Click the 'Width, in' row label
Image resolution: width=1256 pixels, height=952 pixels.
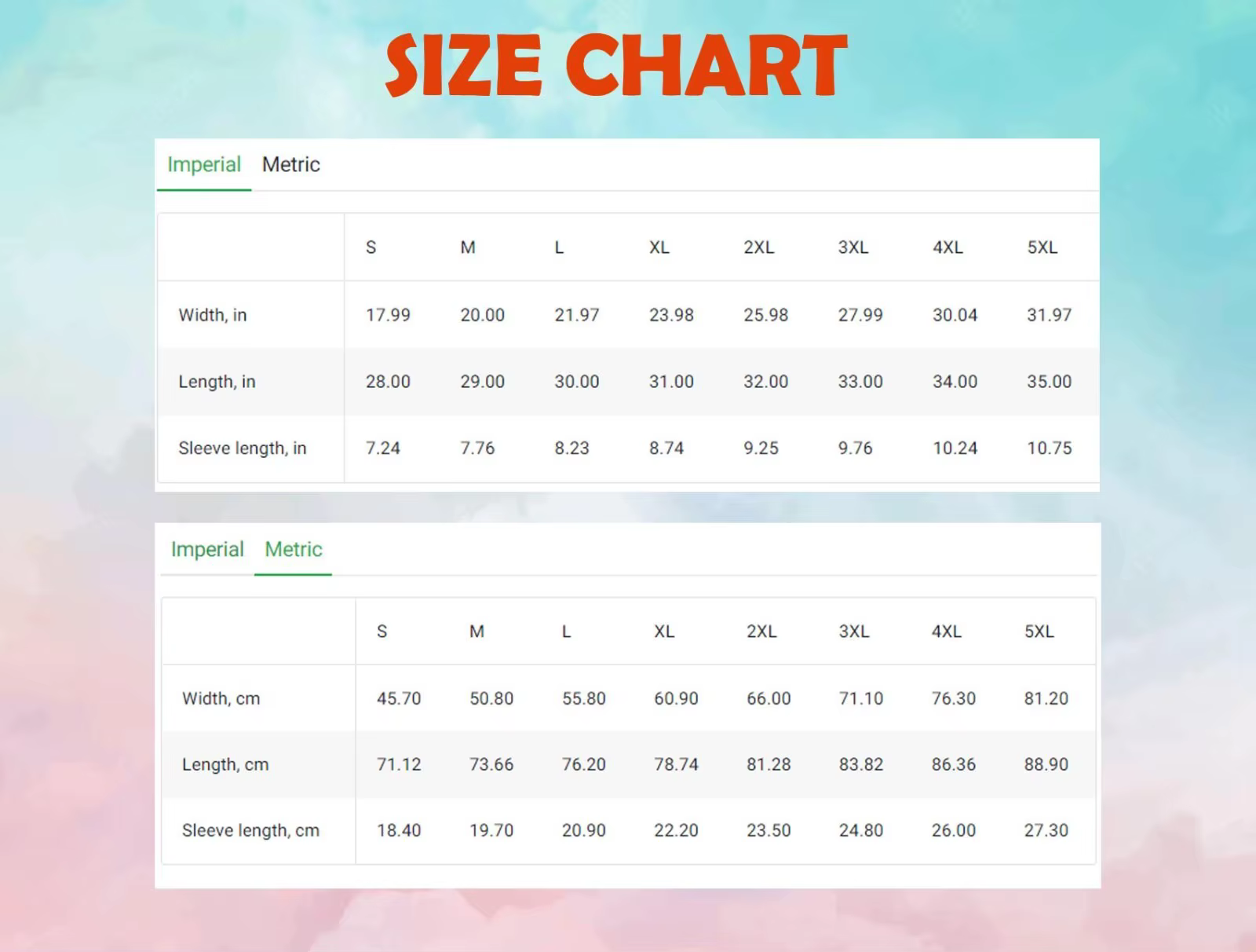(x=213, y=315)
